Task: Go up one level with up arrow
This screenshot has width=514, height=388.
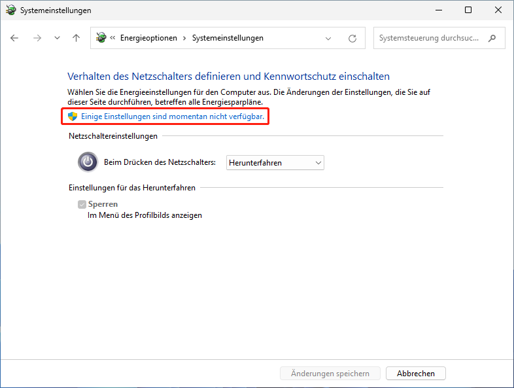Action: 76,38
